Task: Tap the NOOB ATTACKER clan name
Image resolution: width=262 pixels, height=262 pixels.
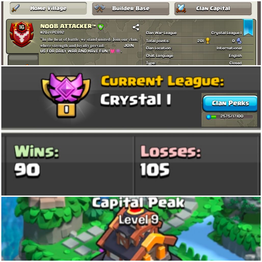Action: (x=68, y=26)
